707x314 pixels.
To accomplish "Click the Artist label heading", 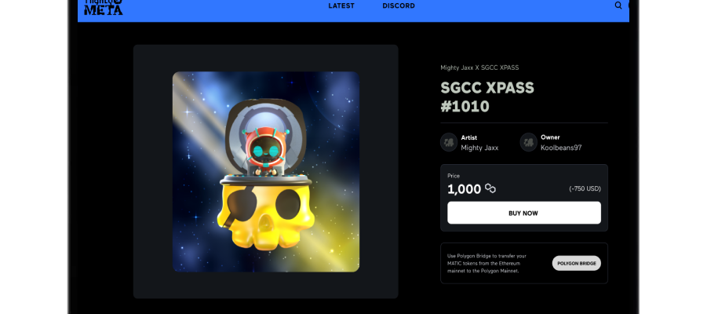I will (469, 137).
